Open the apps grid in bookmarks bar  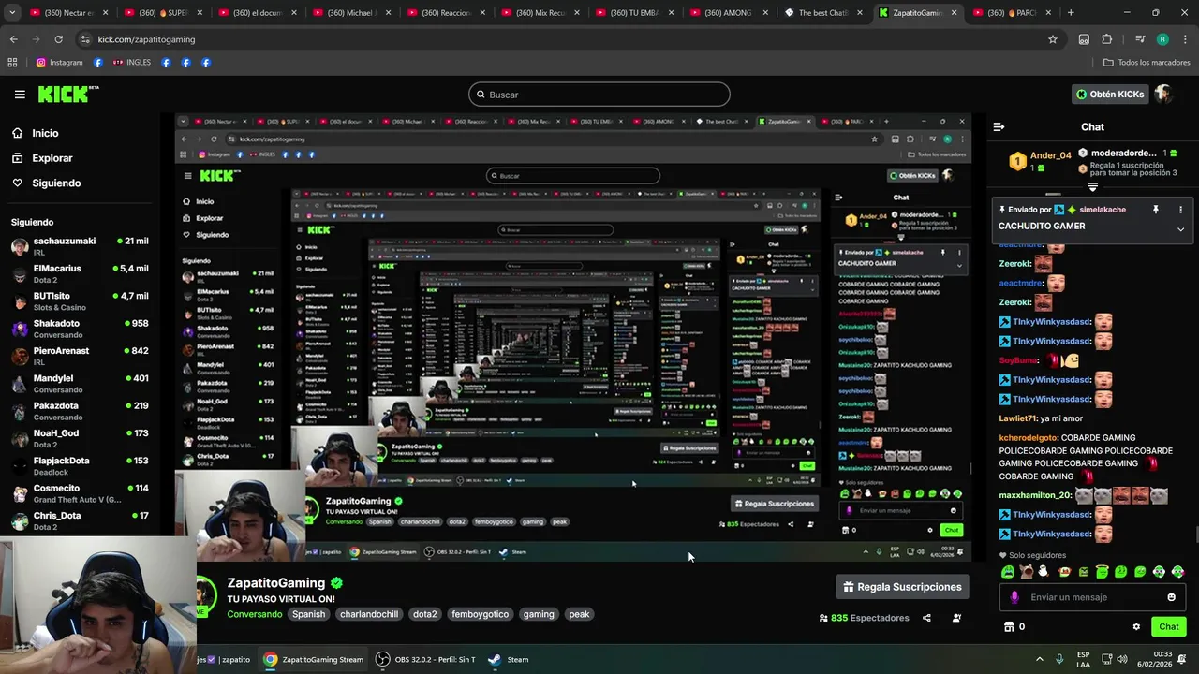click(x=12, y=63)
